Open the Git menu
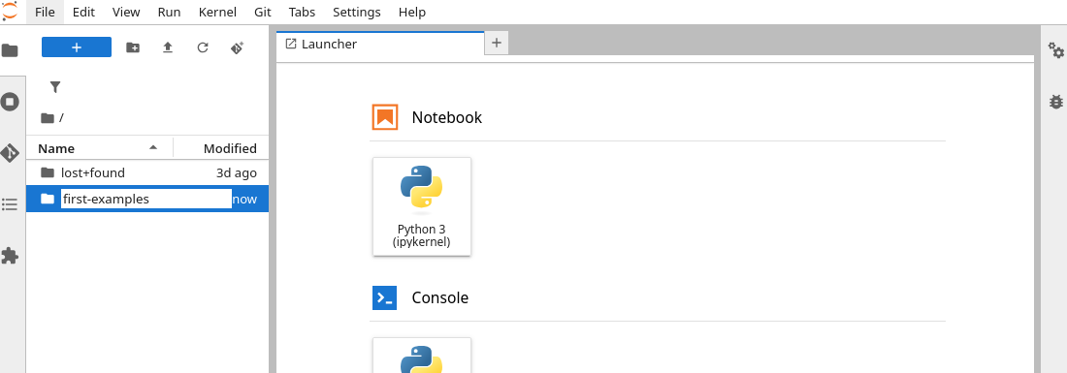1067x373 pixels. 263,13
